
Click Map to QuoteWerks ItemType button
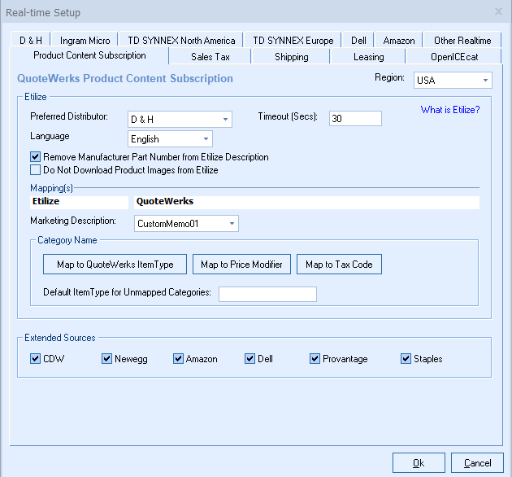[115, 265]
